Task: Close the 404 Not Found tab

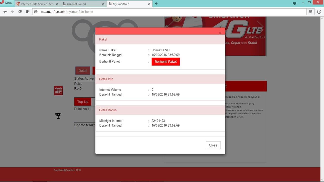Action: pos(103,4)
